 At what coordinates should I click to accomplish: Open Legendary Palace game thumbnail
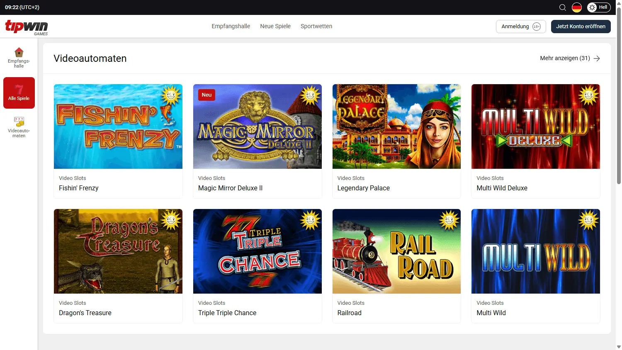pyautogui.click(x=396, y=126)
